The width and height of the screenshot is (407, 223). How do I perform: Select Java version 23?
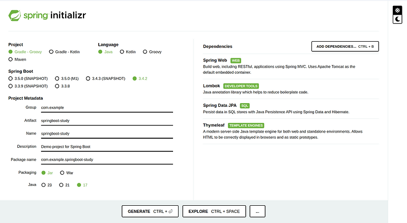47,185
